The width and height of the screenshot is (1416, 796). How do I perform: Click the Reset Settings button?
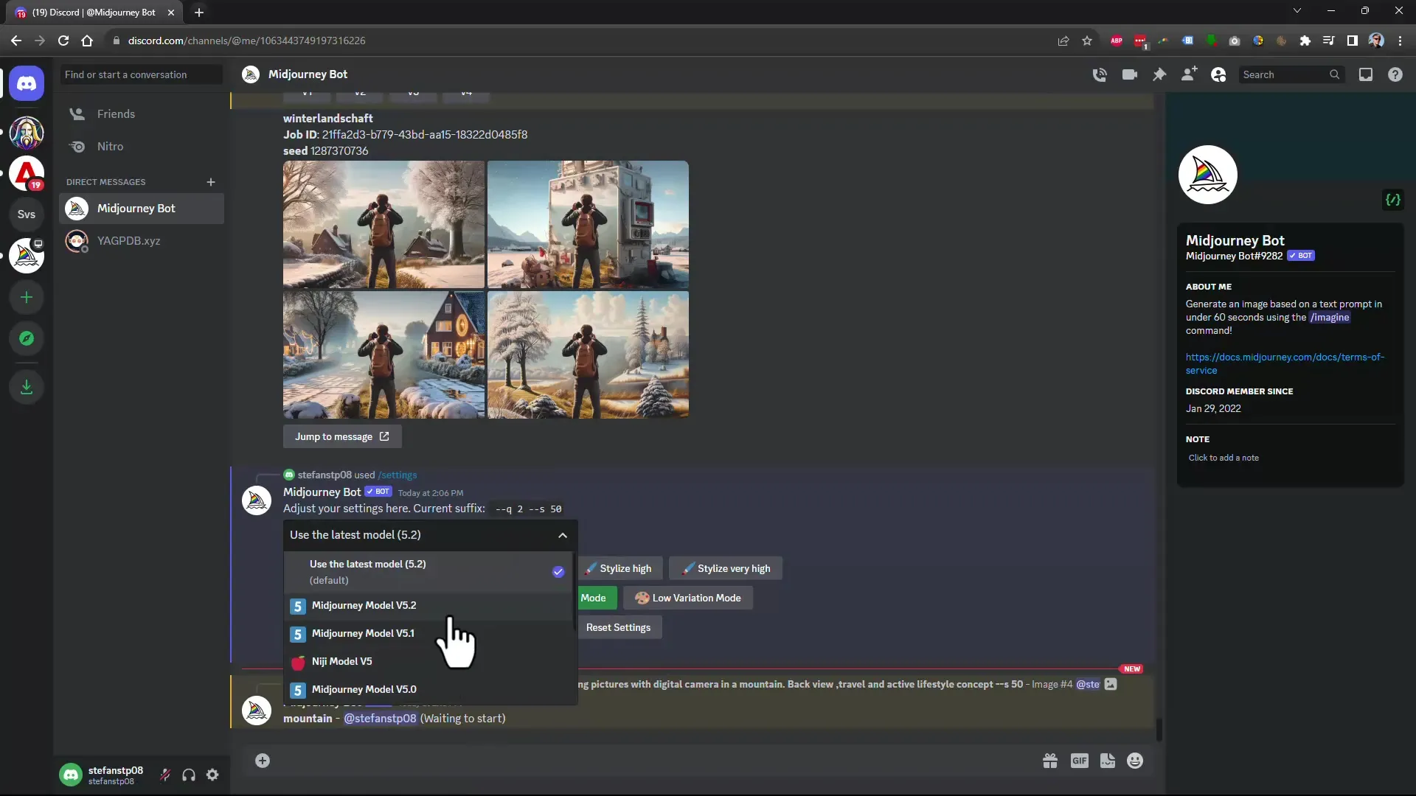619,627
